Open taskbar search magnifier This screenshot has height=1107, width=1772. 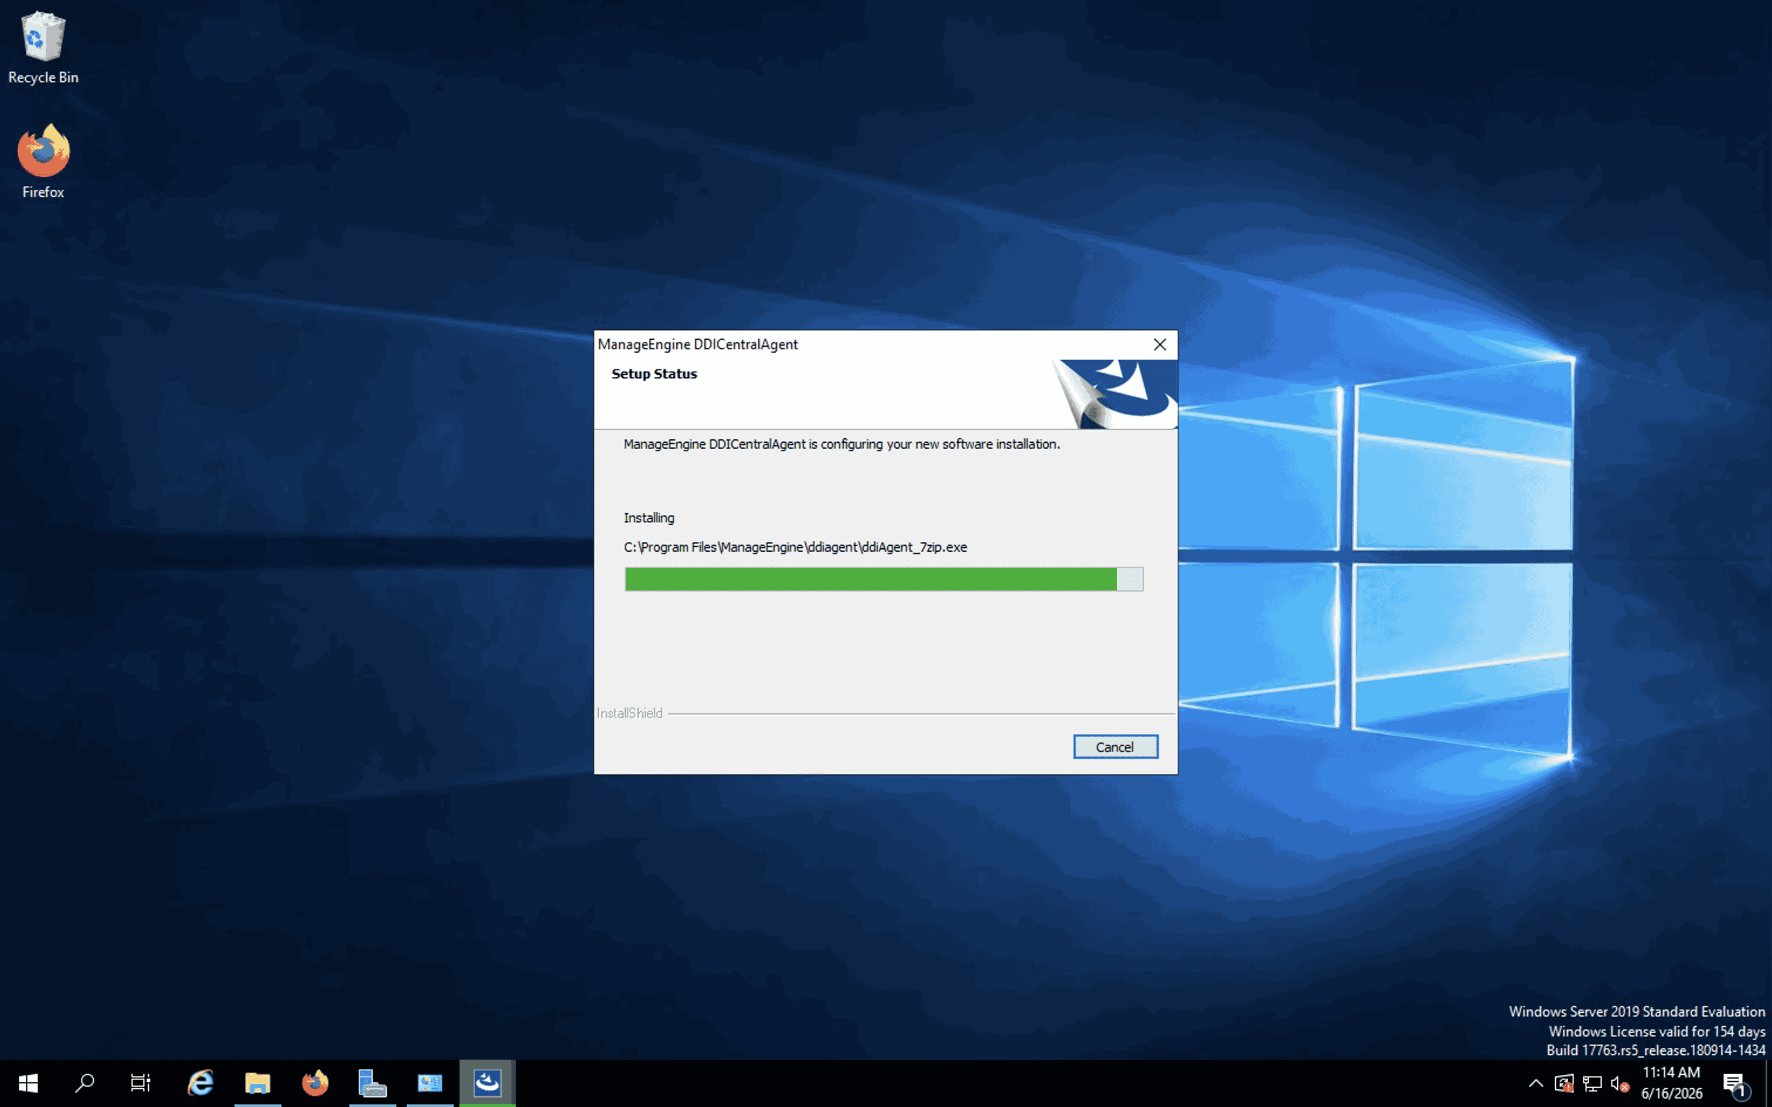click(x=84, y=1083)
